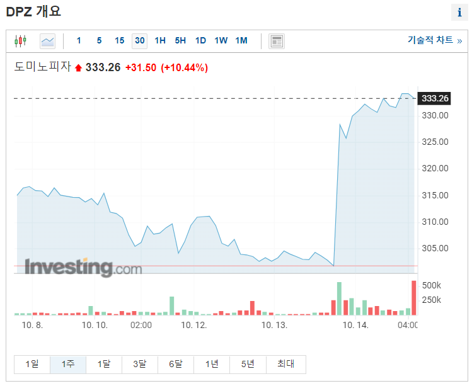Image resolution: width=472 pixels, height=386 pixels.
Task: Click the 305.00 y-axis label
Action: point(435,249)
